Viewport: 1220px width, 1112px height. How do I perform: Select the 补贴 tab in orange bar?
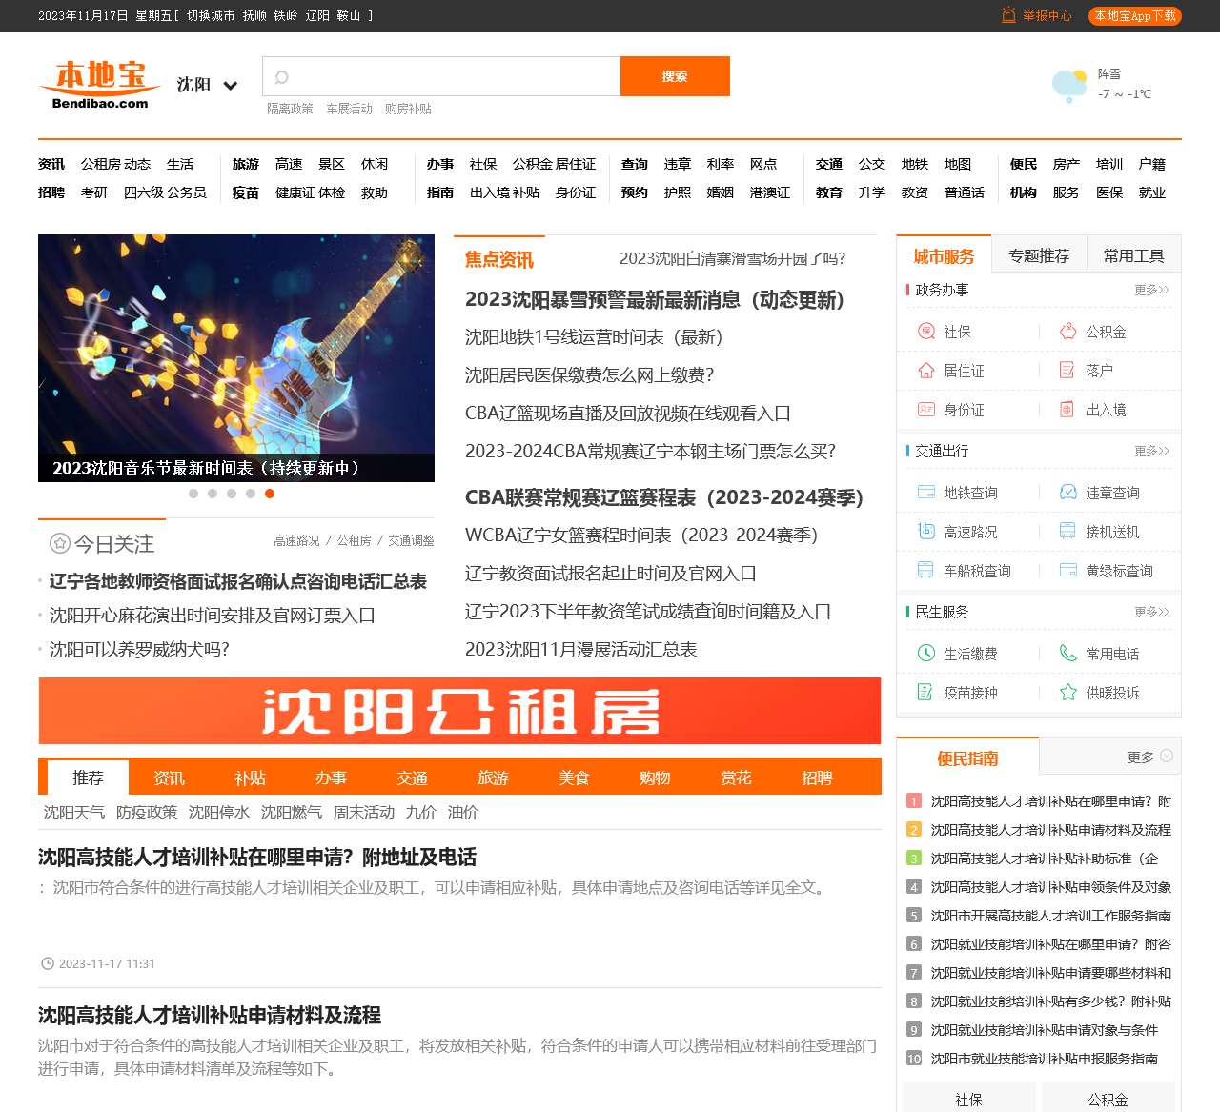(x=250, y=778)
